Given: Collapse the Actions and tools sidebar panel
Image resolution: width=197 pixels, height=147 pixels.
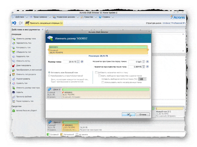Looking at the screenshot, I should tap(43, 30).
